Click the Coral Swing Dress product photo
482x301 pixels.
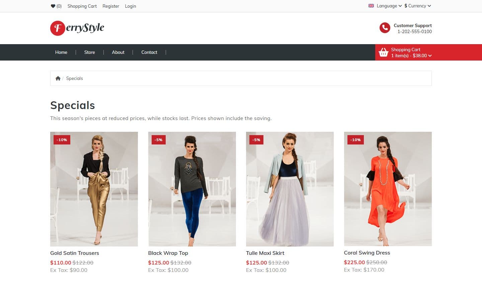click(x=388, y=189)
